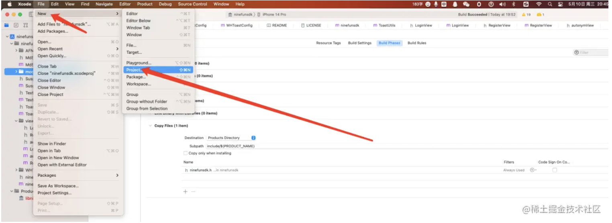Expand the WH group in navigator
The height and width of the screenshot is (223, 612).
[x=16, y=170]
